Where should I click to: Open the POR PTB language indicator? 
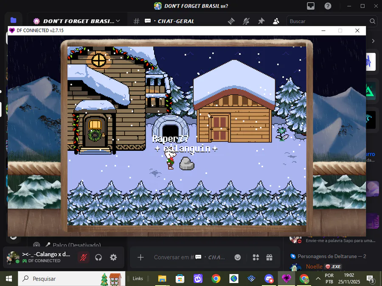click(x=329, y=278)
